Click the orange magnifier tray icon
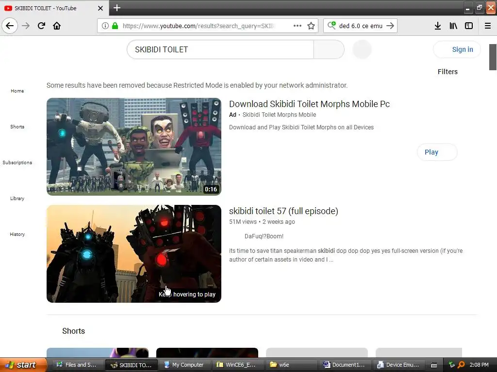 (x=461, y=365)
